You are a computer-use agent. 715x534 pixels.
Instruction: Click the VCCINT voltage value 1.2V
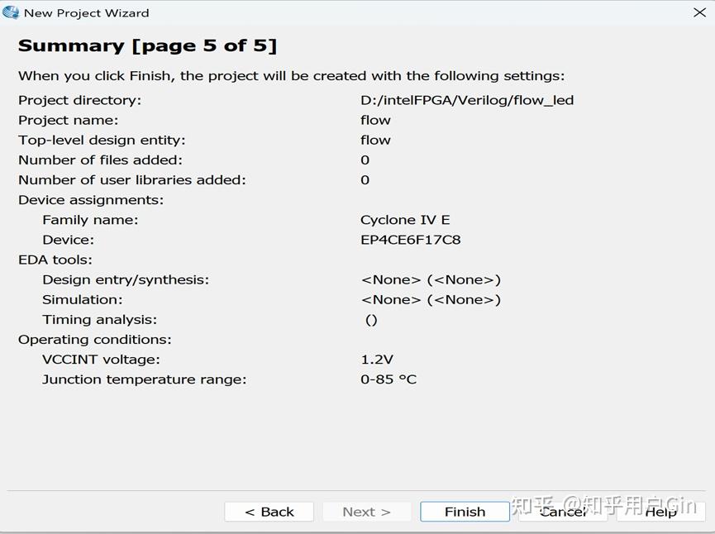point(377,360)
